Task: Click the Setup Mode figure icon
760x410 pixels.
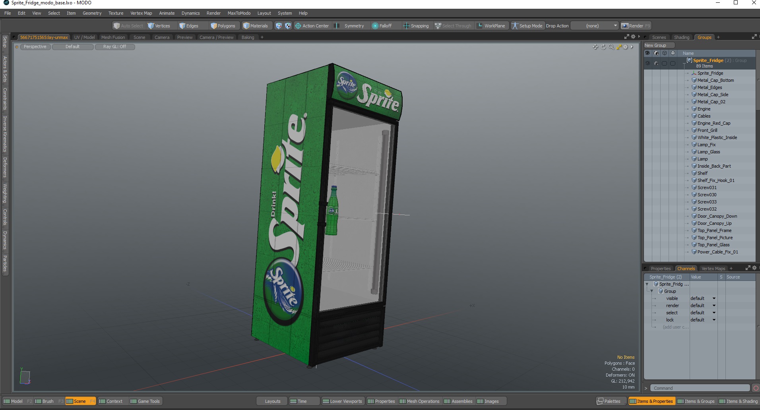Action: pos(515,26)
